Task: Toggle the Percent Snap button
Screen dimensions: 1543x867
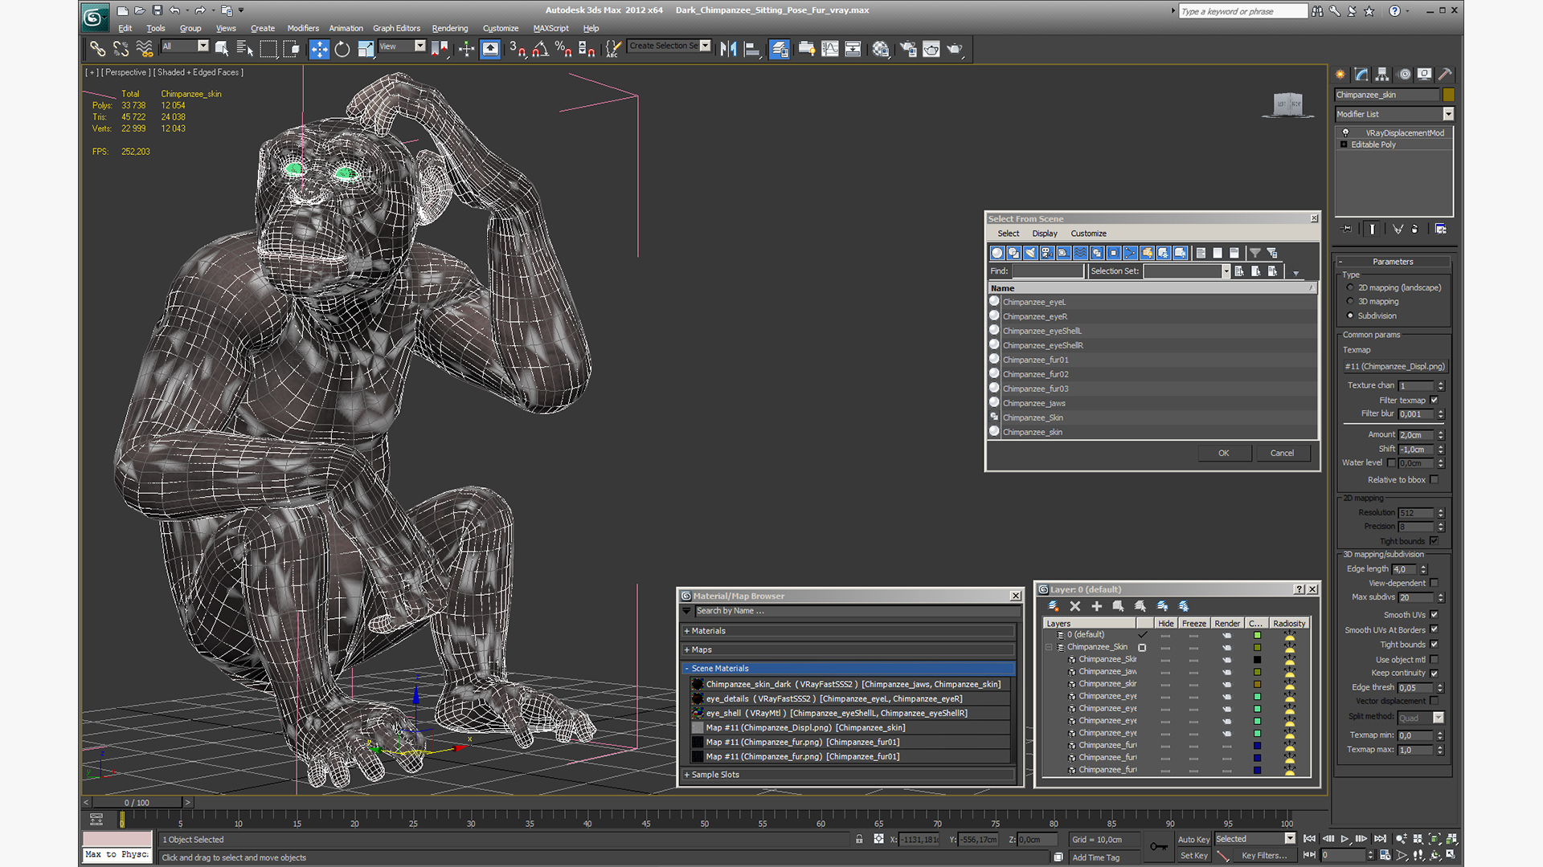Action: (x=563, y=49)
